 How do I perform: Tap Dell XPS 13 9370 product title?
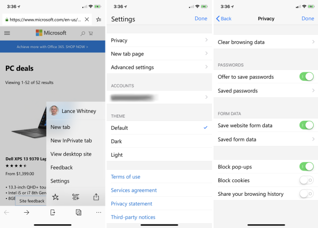coord(26,159)
